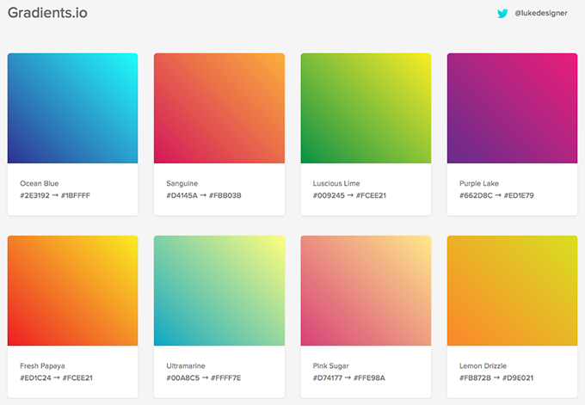This screenshot has width=585, height=405.
Task: Click the Twitter bird icon
Action: point(502,14)
